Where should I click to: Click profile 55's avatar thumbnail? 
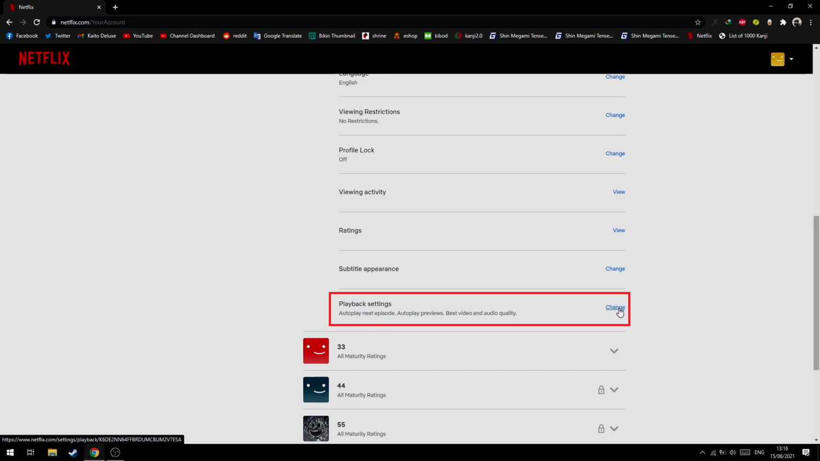coord(316,428)
